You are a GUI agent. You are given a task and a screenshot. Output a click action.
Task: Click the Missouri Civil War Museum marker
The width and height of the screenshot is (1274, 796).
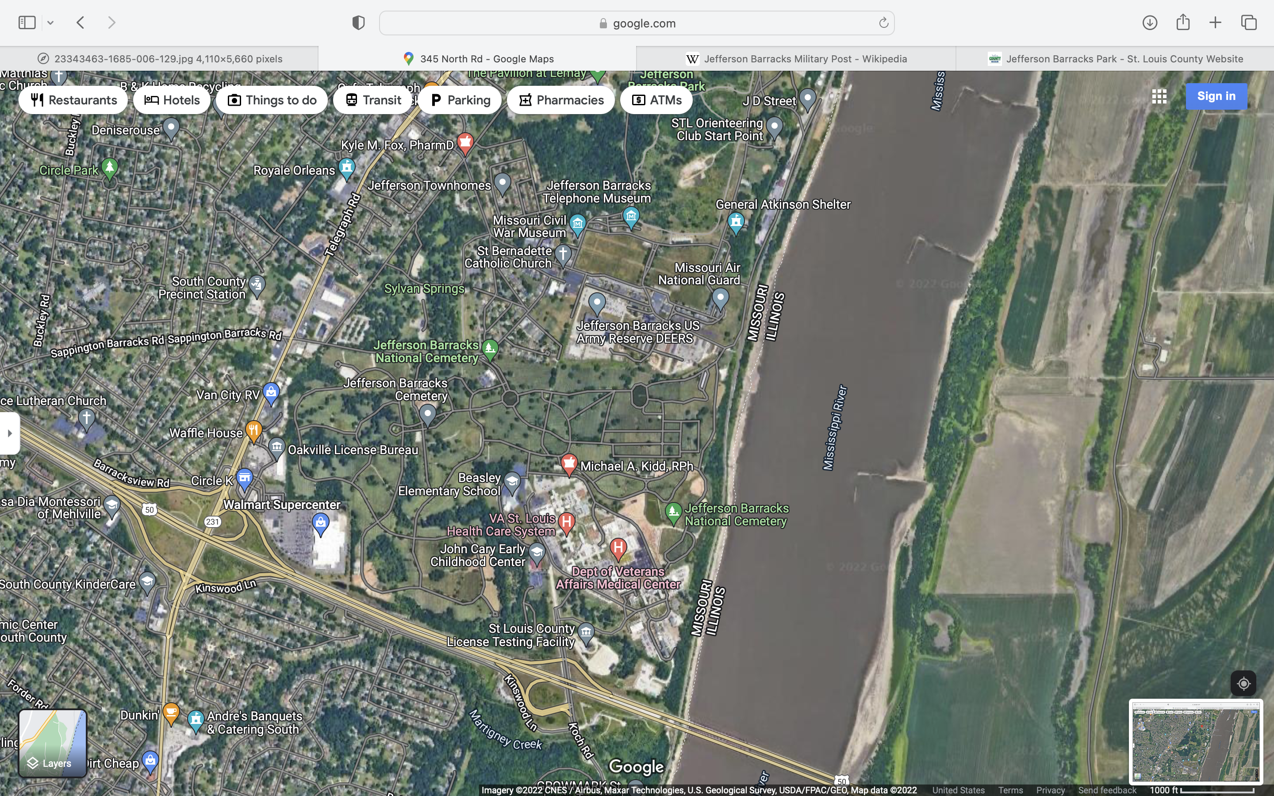[x=578, y=224]
